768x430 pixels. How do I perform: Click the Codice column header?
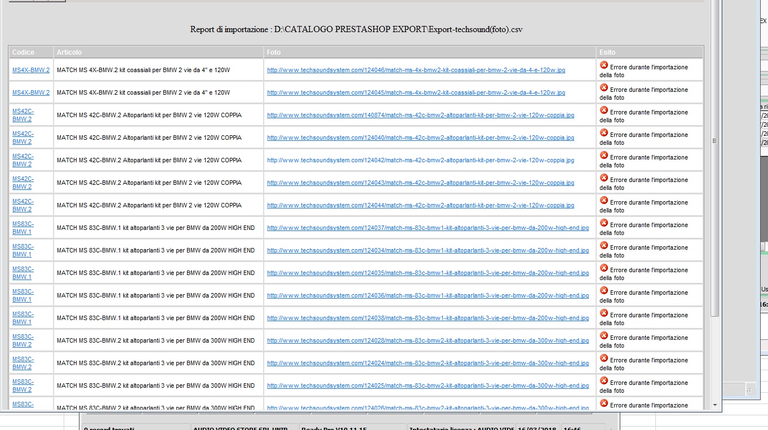[31, 52]
